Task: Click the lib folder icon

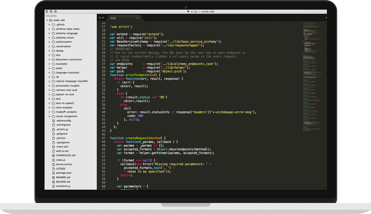Action: (53, 77)
